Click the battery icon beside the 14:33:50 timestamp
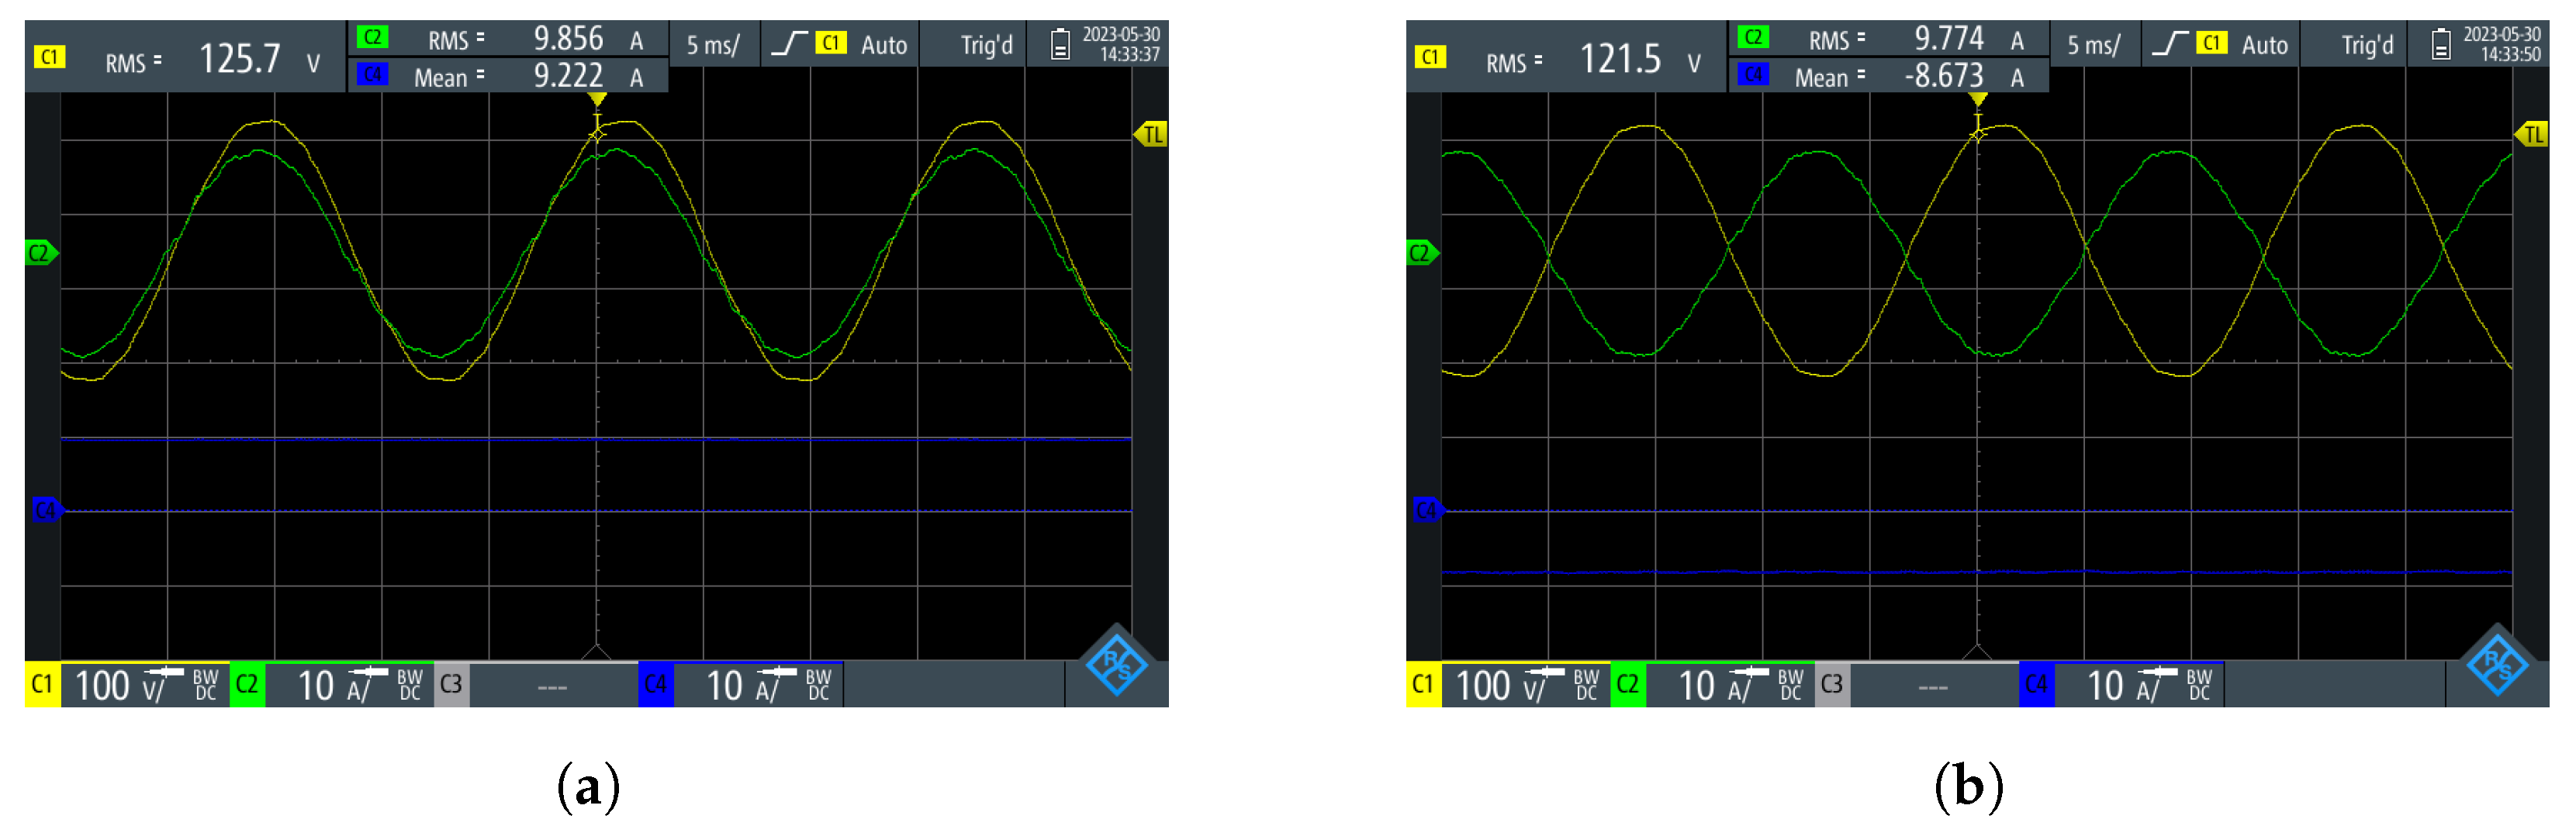The width and height of the screenshot is (2576, 833). (x=2440, y=44)
